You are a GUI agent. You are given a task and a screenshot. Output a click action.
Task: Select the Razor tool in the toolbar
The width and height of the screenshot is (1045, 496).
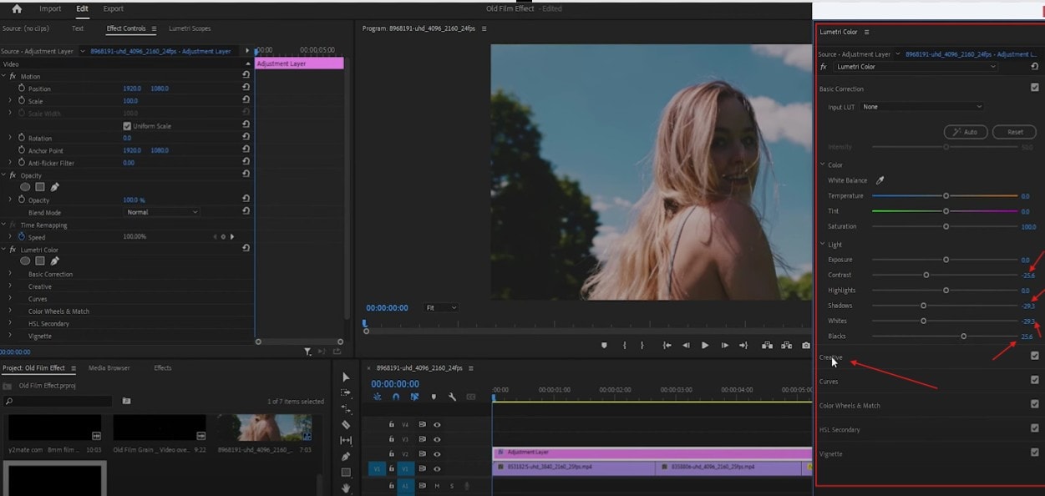(x=347, y=424)
